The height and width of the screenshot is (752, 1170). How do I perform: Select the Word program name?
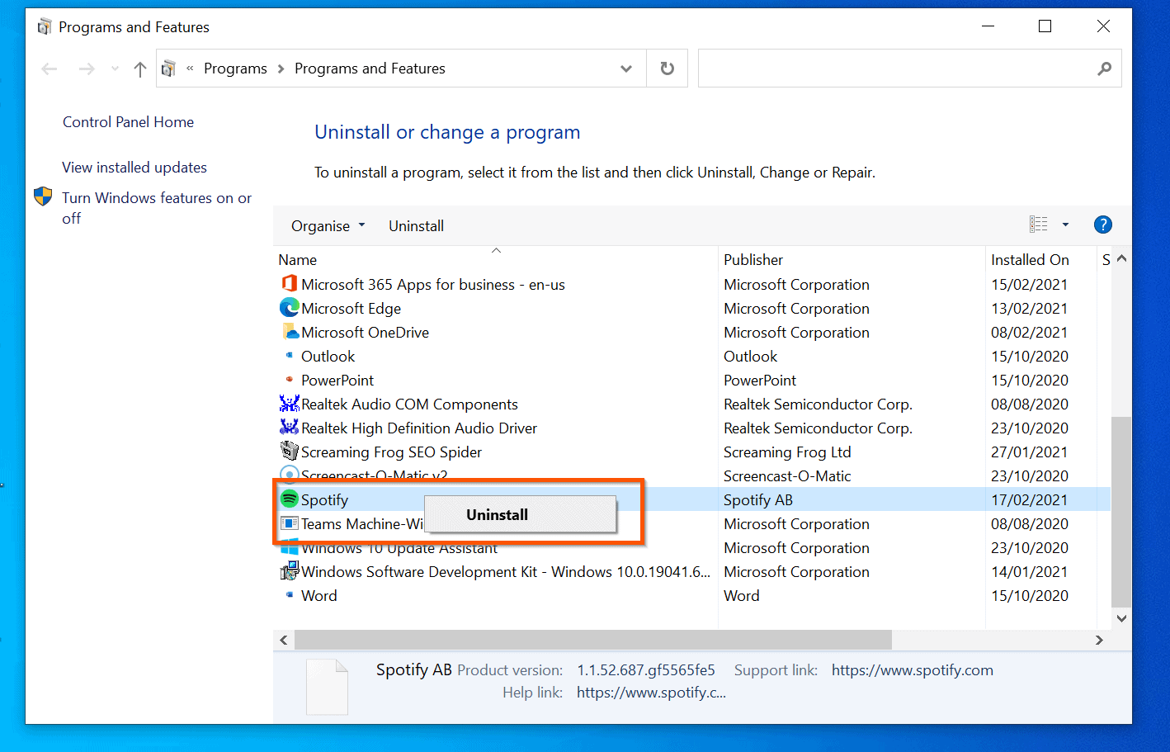coord(318,595)
